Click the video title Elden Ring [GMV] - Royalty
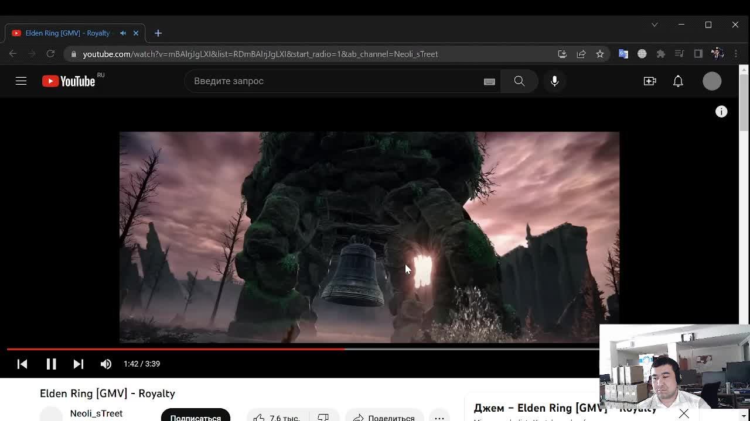The image size is (750, 421). (107, 394)
